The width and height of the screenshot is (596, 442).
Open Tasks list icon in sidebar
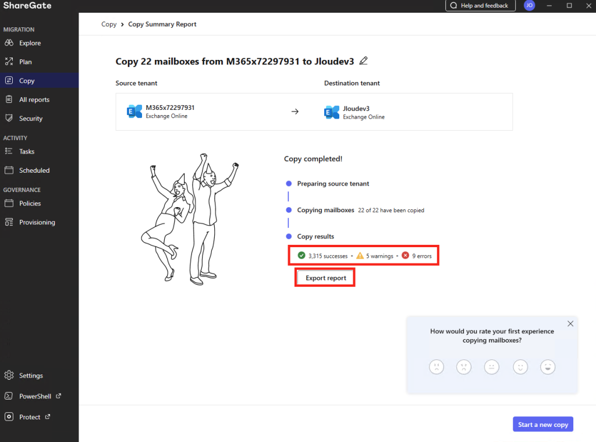click(x=9, y=151)
